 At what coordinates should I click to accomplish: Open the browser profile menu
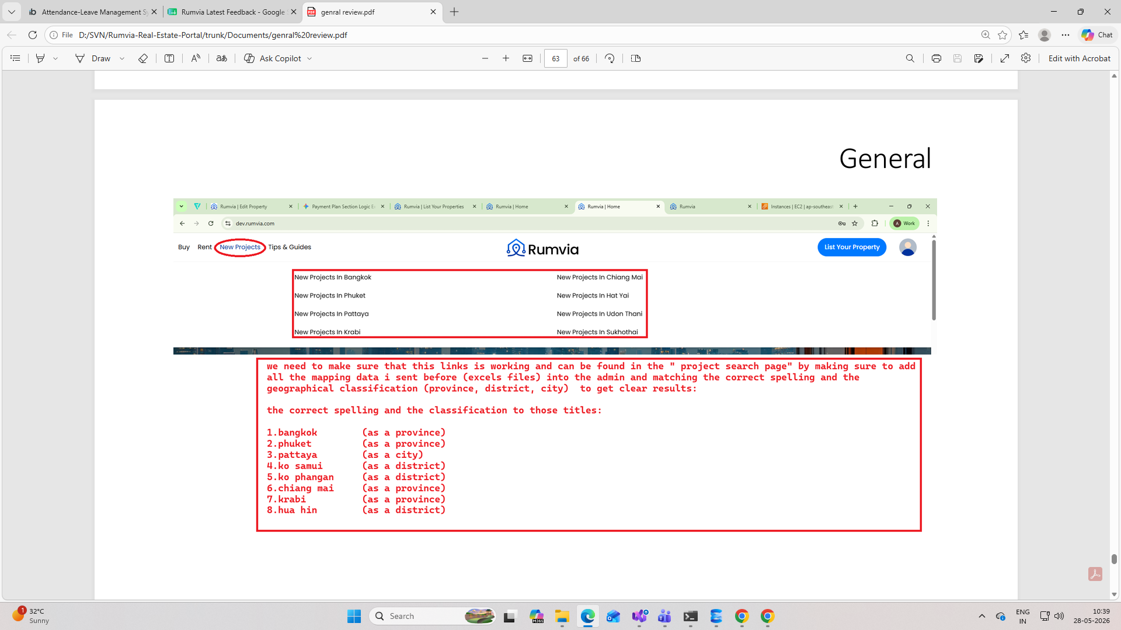[1045, 35]
